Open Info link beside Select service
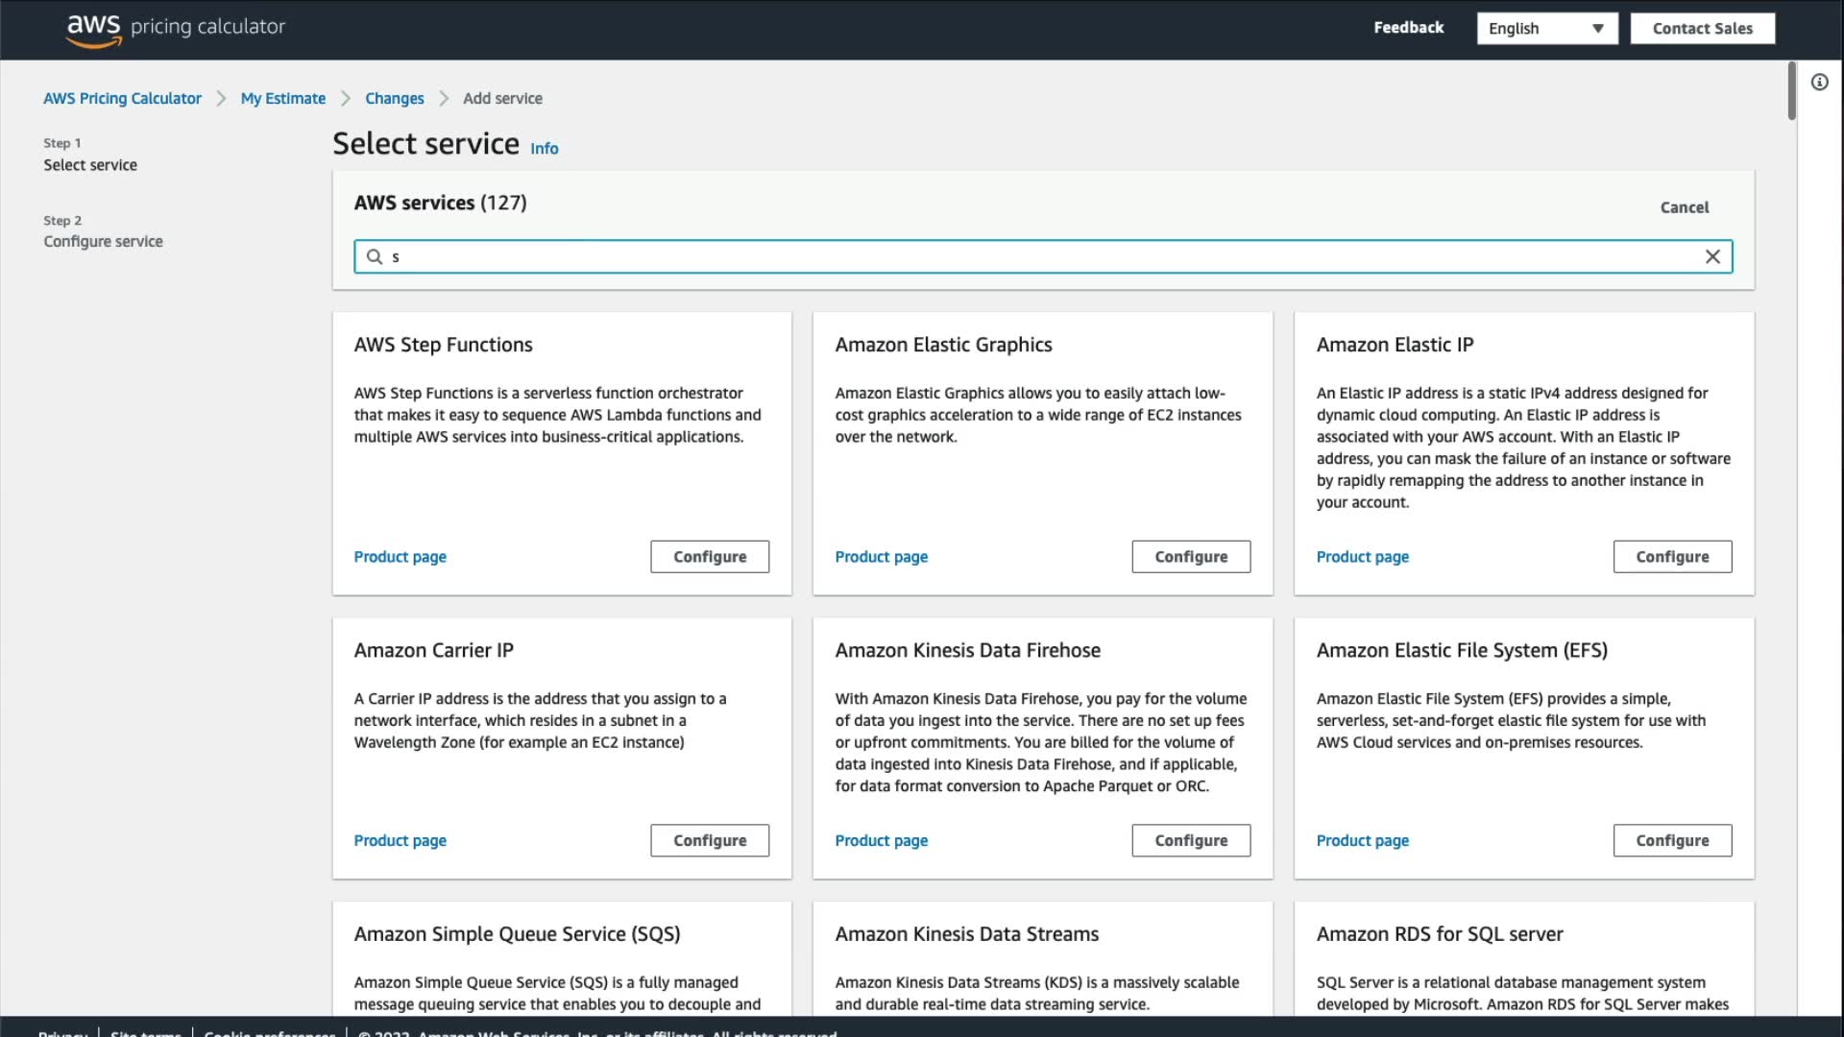The image size is (1844, 1037). (544, 149)
